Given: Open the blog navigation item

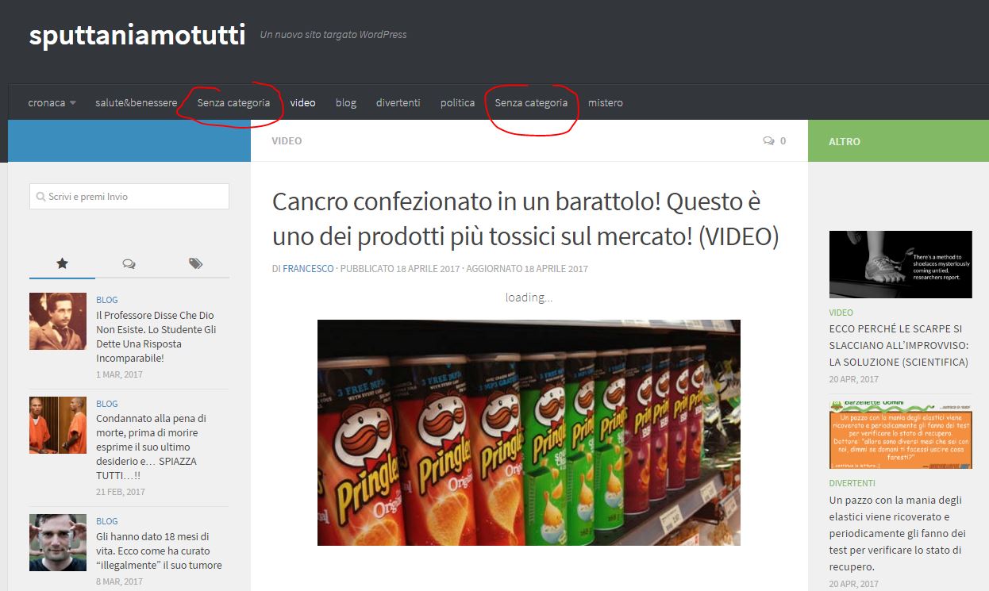Looking at the screenshot, I should [x=345, y=103].
